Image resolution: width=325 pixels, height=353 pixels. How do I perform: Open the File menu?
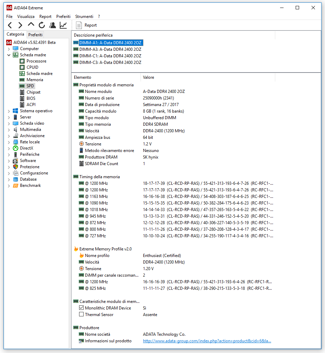click(9, 17)
